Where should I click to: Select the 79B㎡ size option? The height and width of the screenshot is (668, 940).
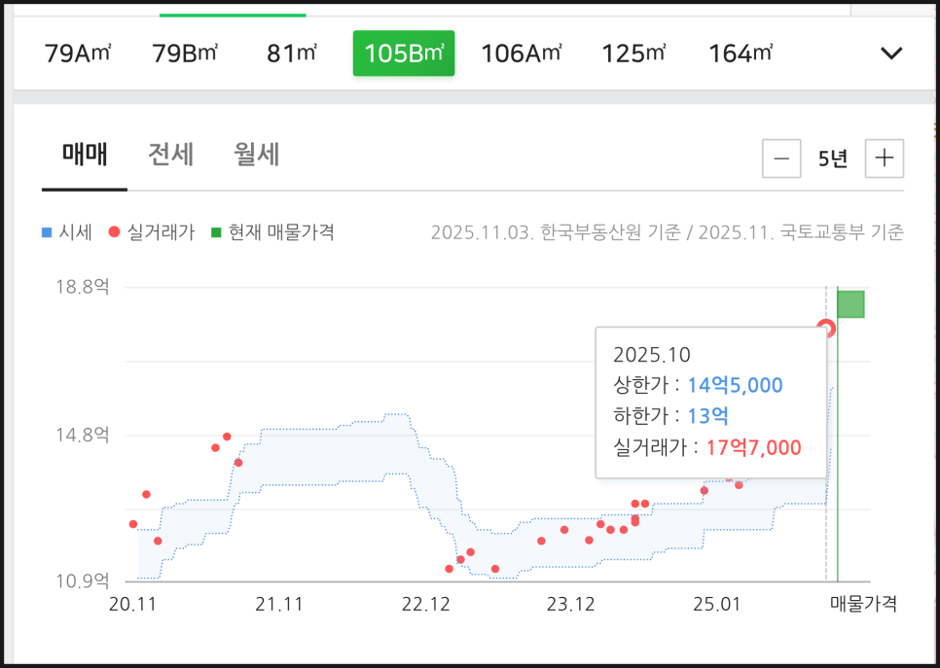click(x=185, y=53)
